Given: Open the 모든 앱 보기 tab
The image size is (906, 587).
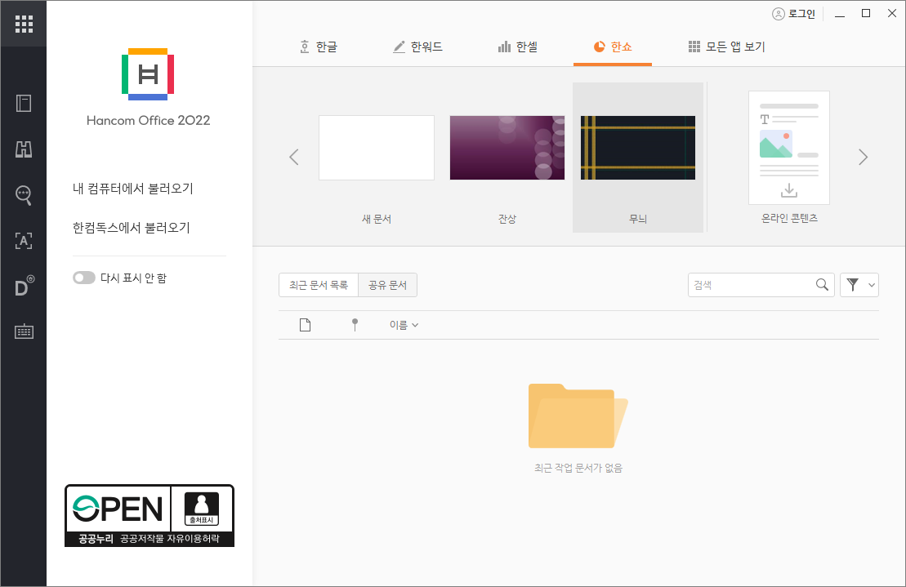Looking at the screenshot, I should [727, 47].
